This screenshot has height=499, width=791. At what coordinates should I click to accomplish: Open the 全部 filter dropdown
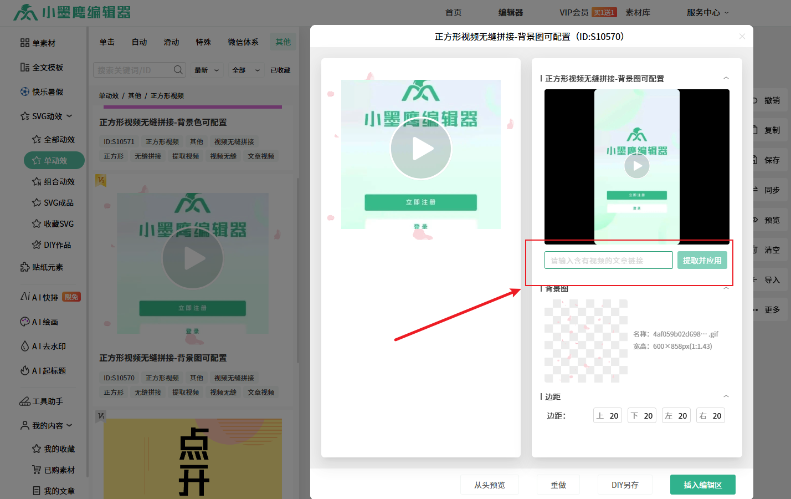click(246, 70)
